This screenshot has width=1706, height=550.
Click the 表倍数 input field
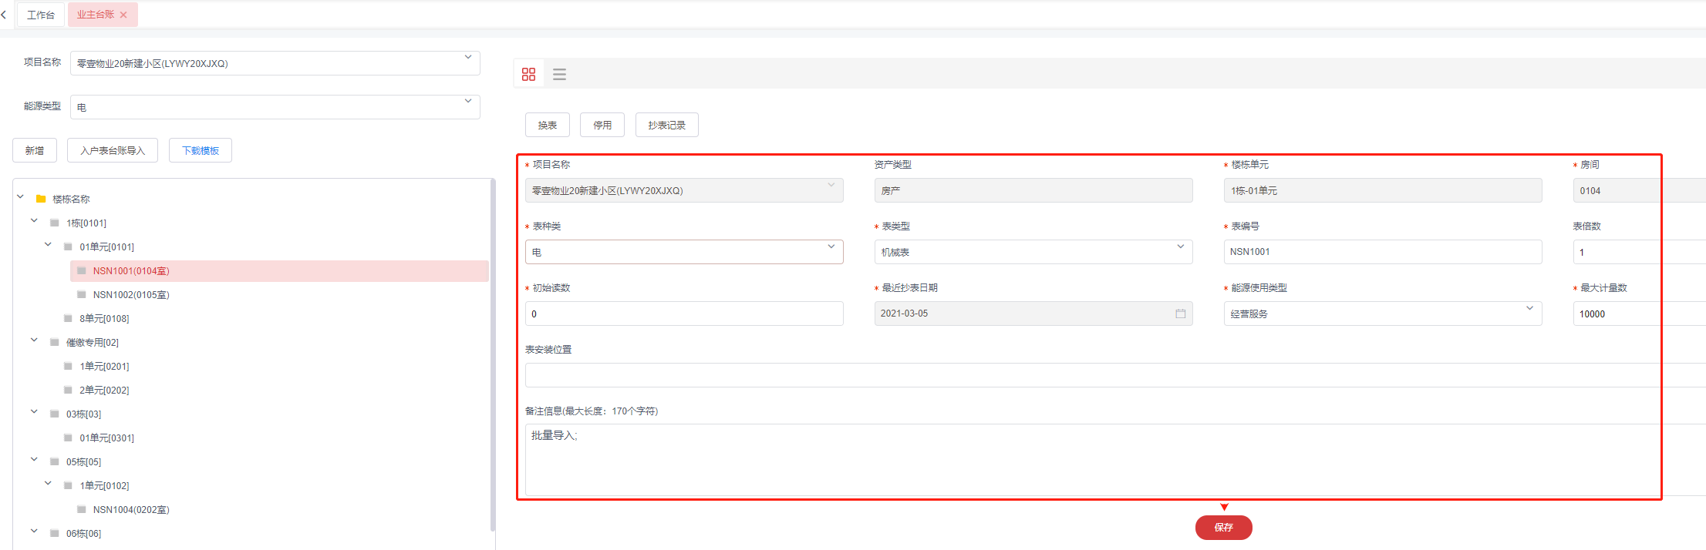(x=1640, y=252)
